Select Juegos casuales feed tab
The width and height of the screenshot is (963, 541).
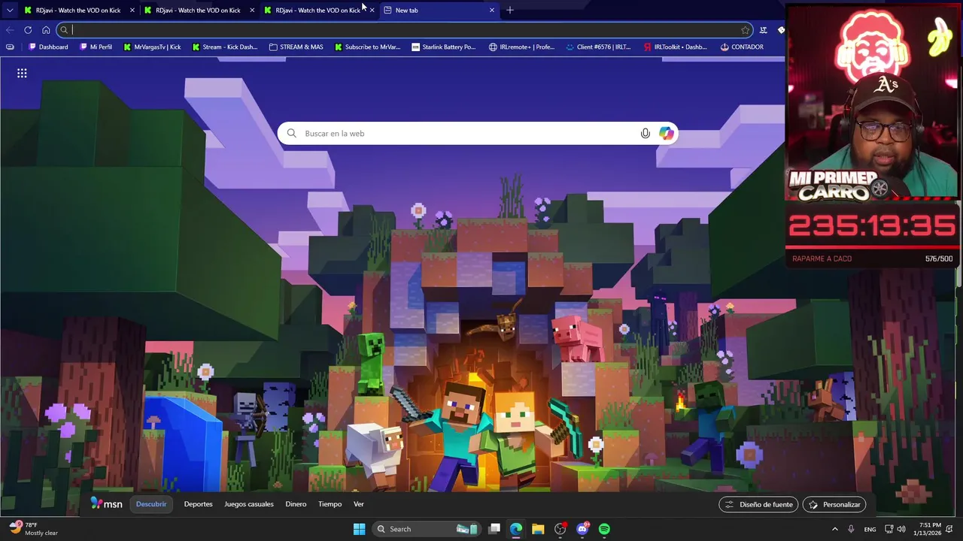click(x=249, y=504)
